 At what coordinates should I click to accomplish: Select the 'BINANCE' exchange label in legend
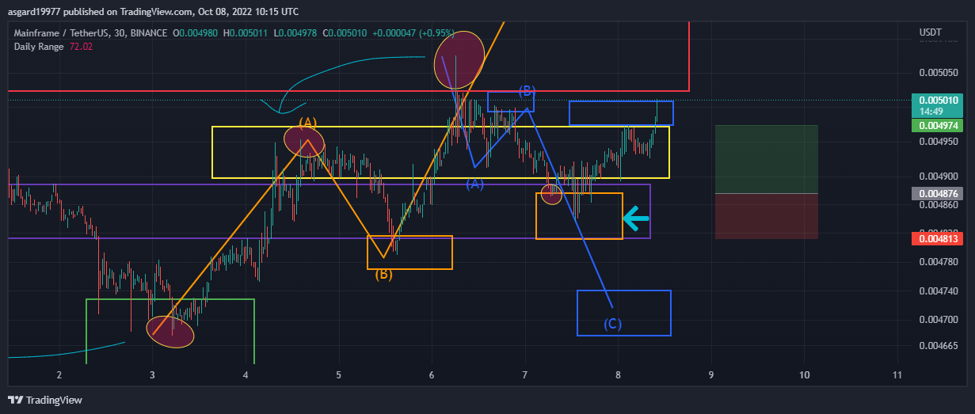click(147, 33)
